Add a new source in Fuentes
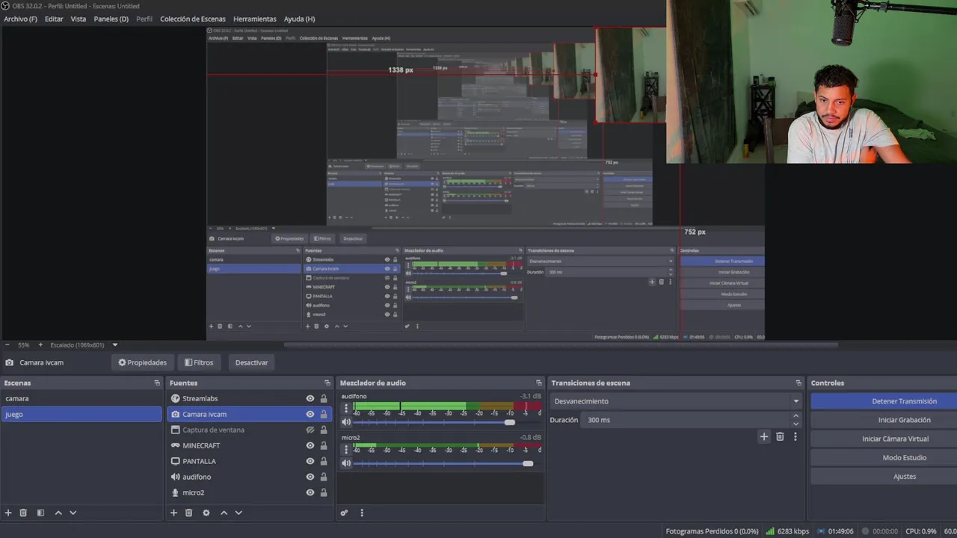 coord(173,513)
